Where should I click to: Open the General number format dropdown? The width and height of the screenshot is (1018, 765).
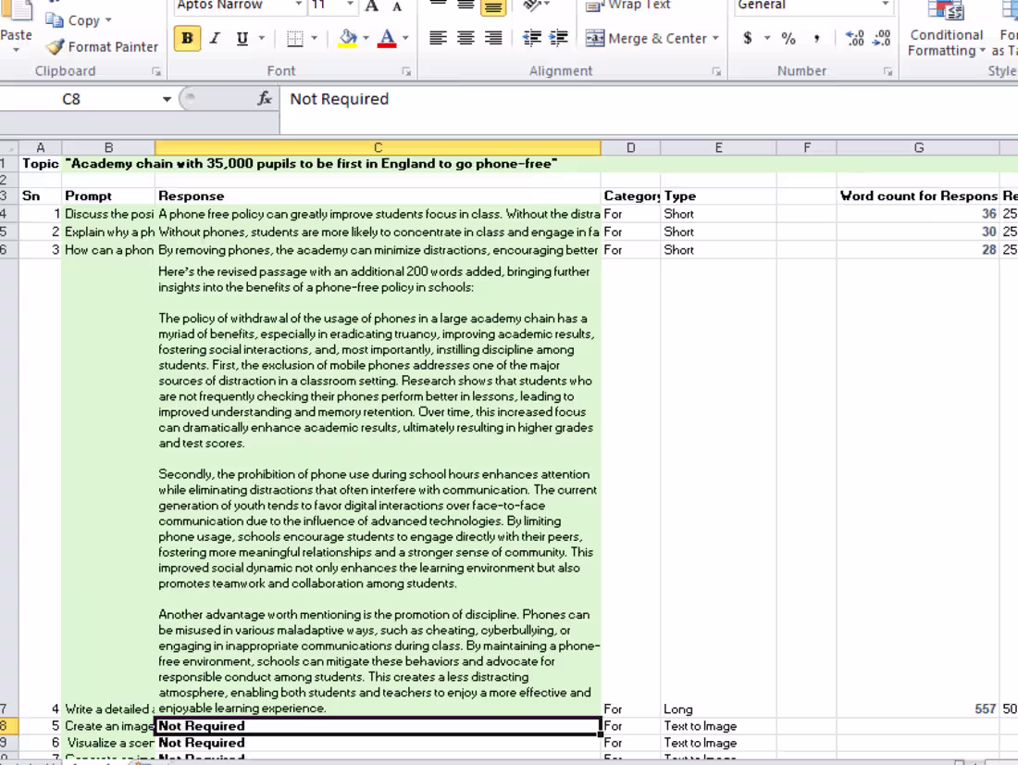[886, 6]
